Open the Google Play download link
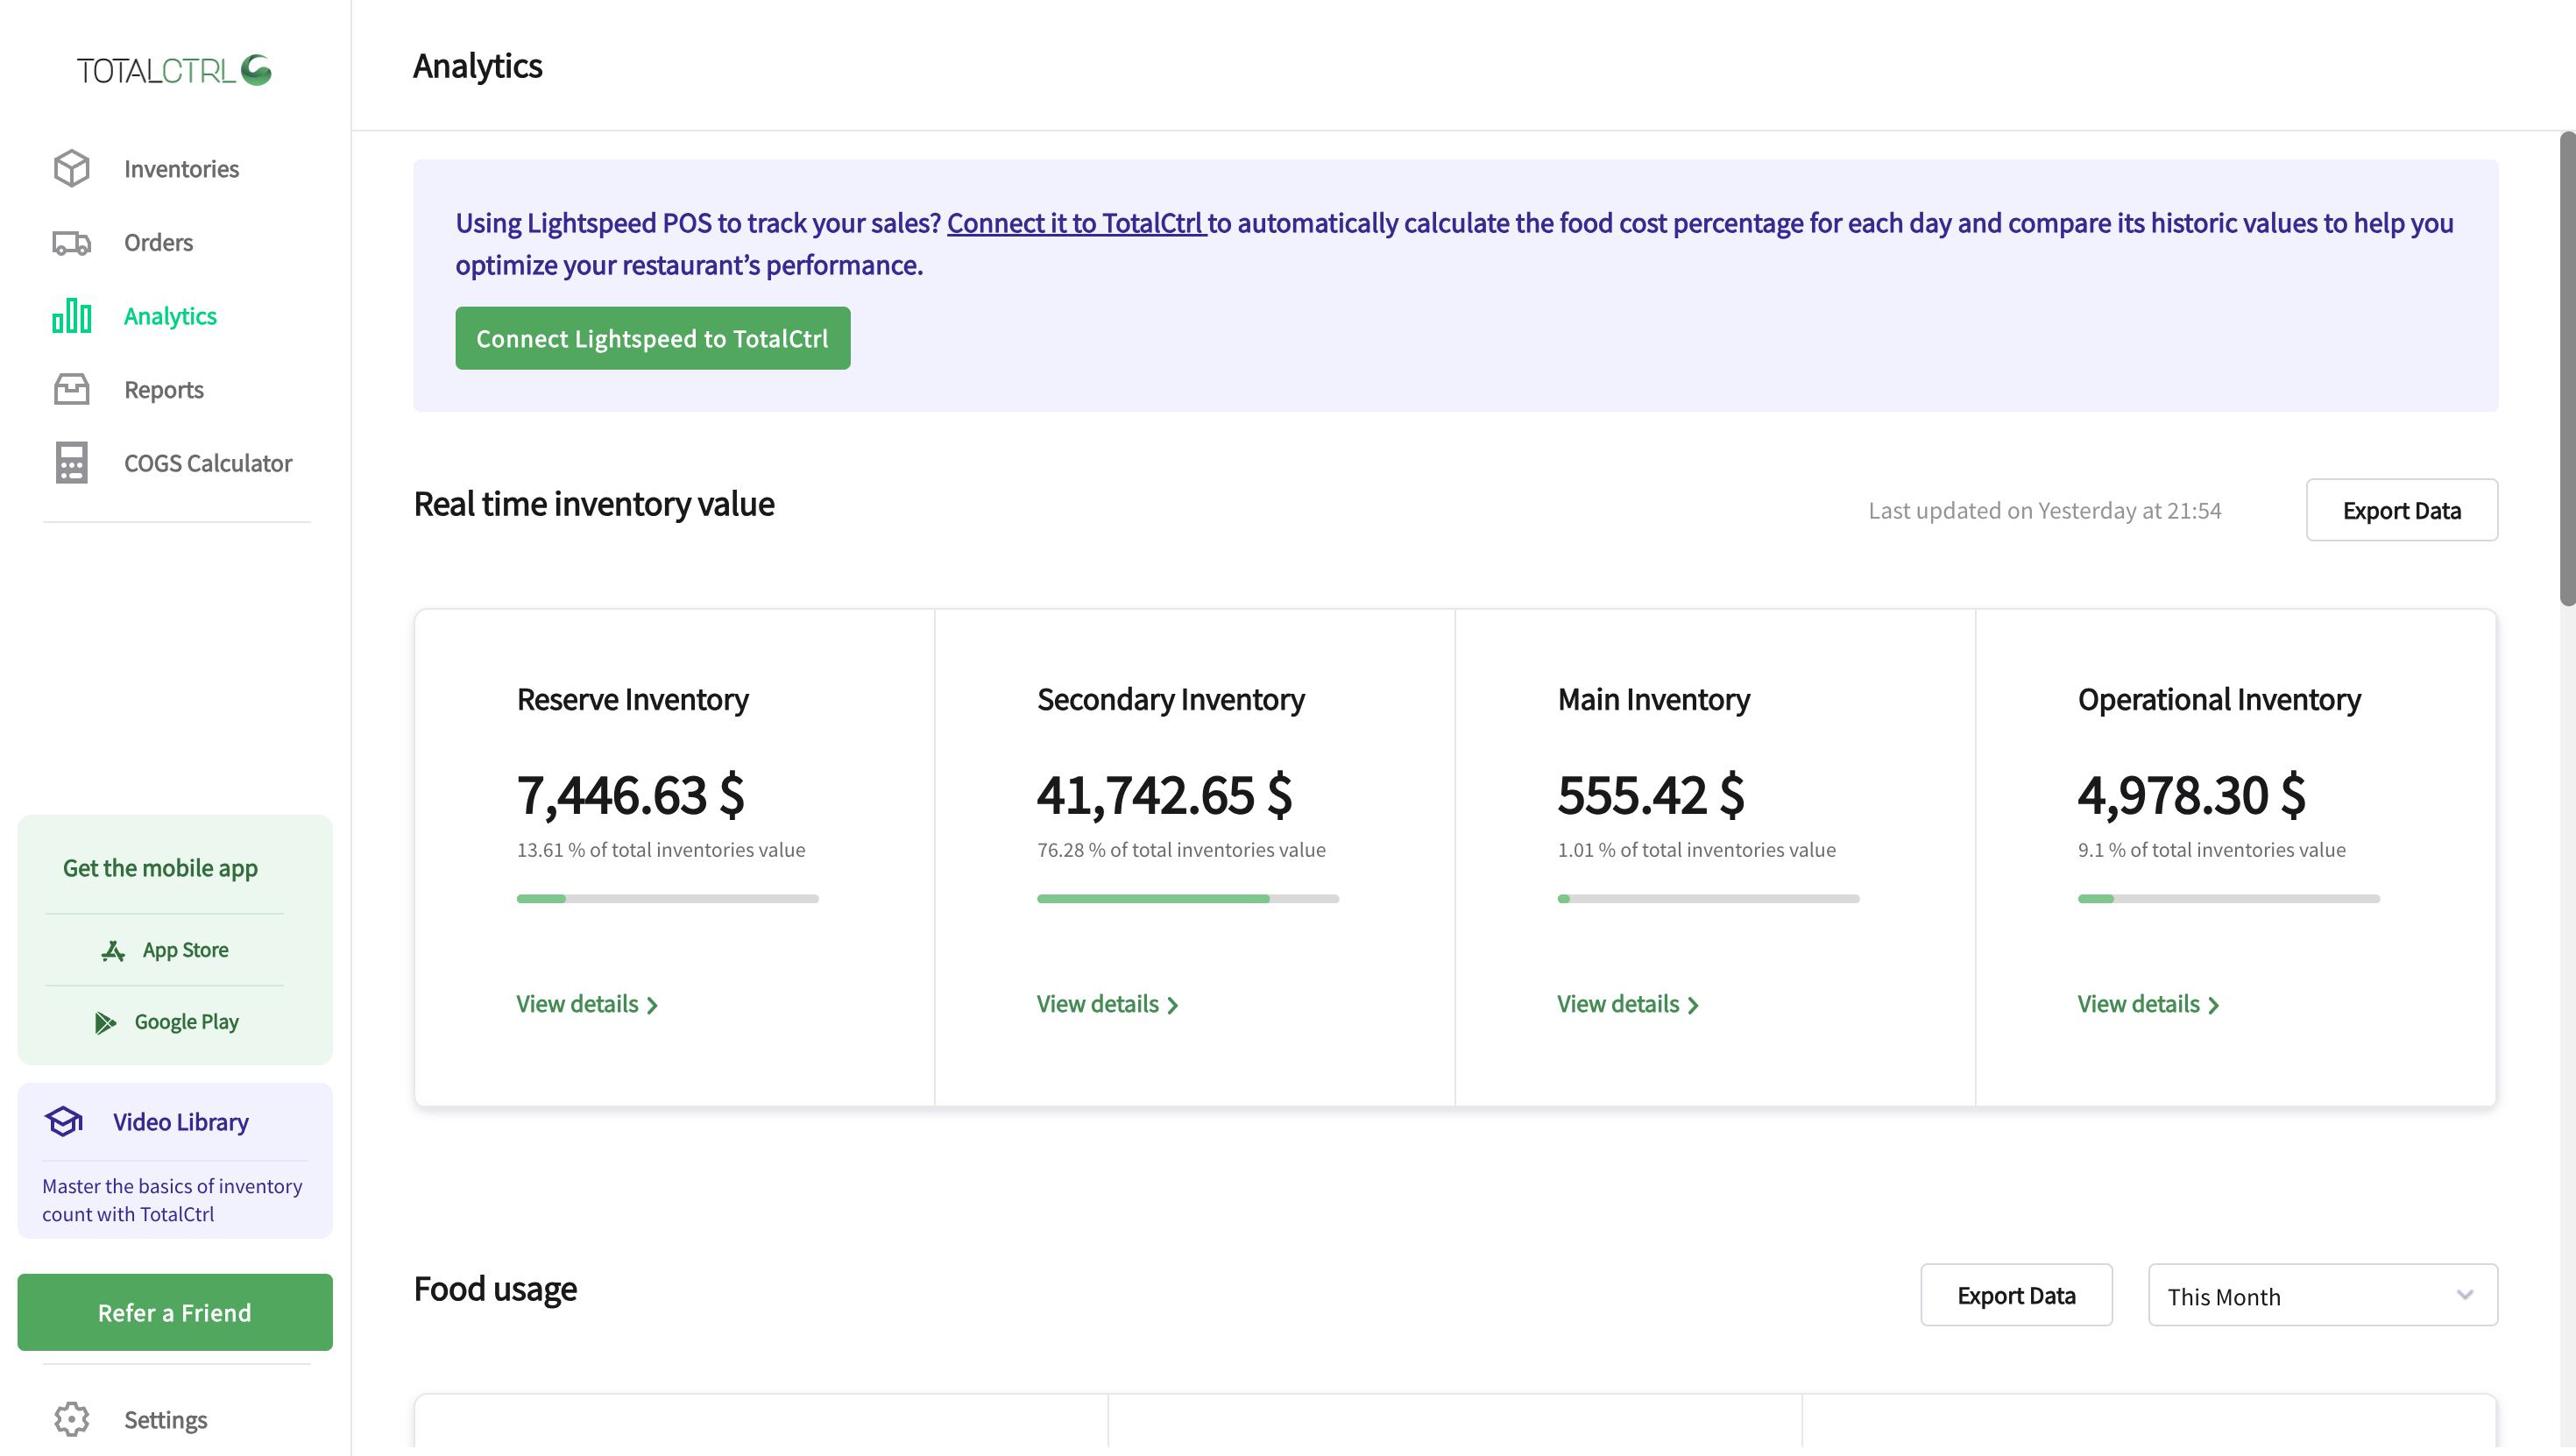 click(167, 1022)
